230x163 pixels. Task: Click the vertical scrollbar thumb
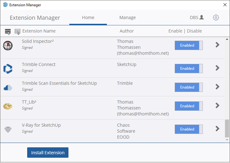[227, 129]
